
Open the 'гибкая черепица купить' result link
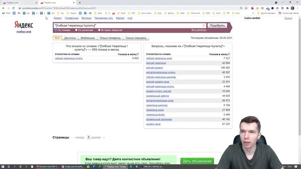click(x=69, y=58)
